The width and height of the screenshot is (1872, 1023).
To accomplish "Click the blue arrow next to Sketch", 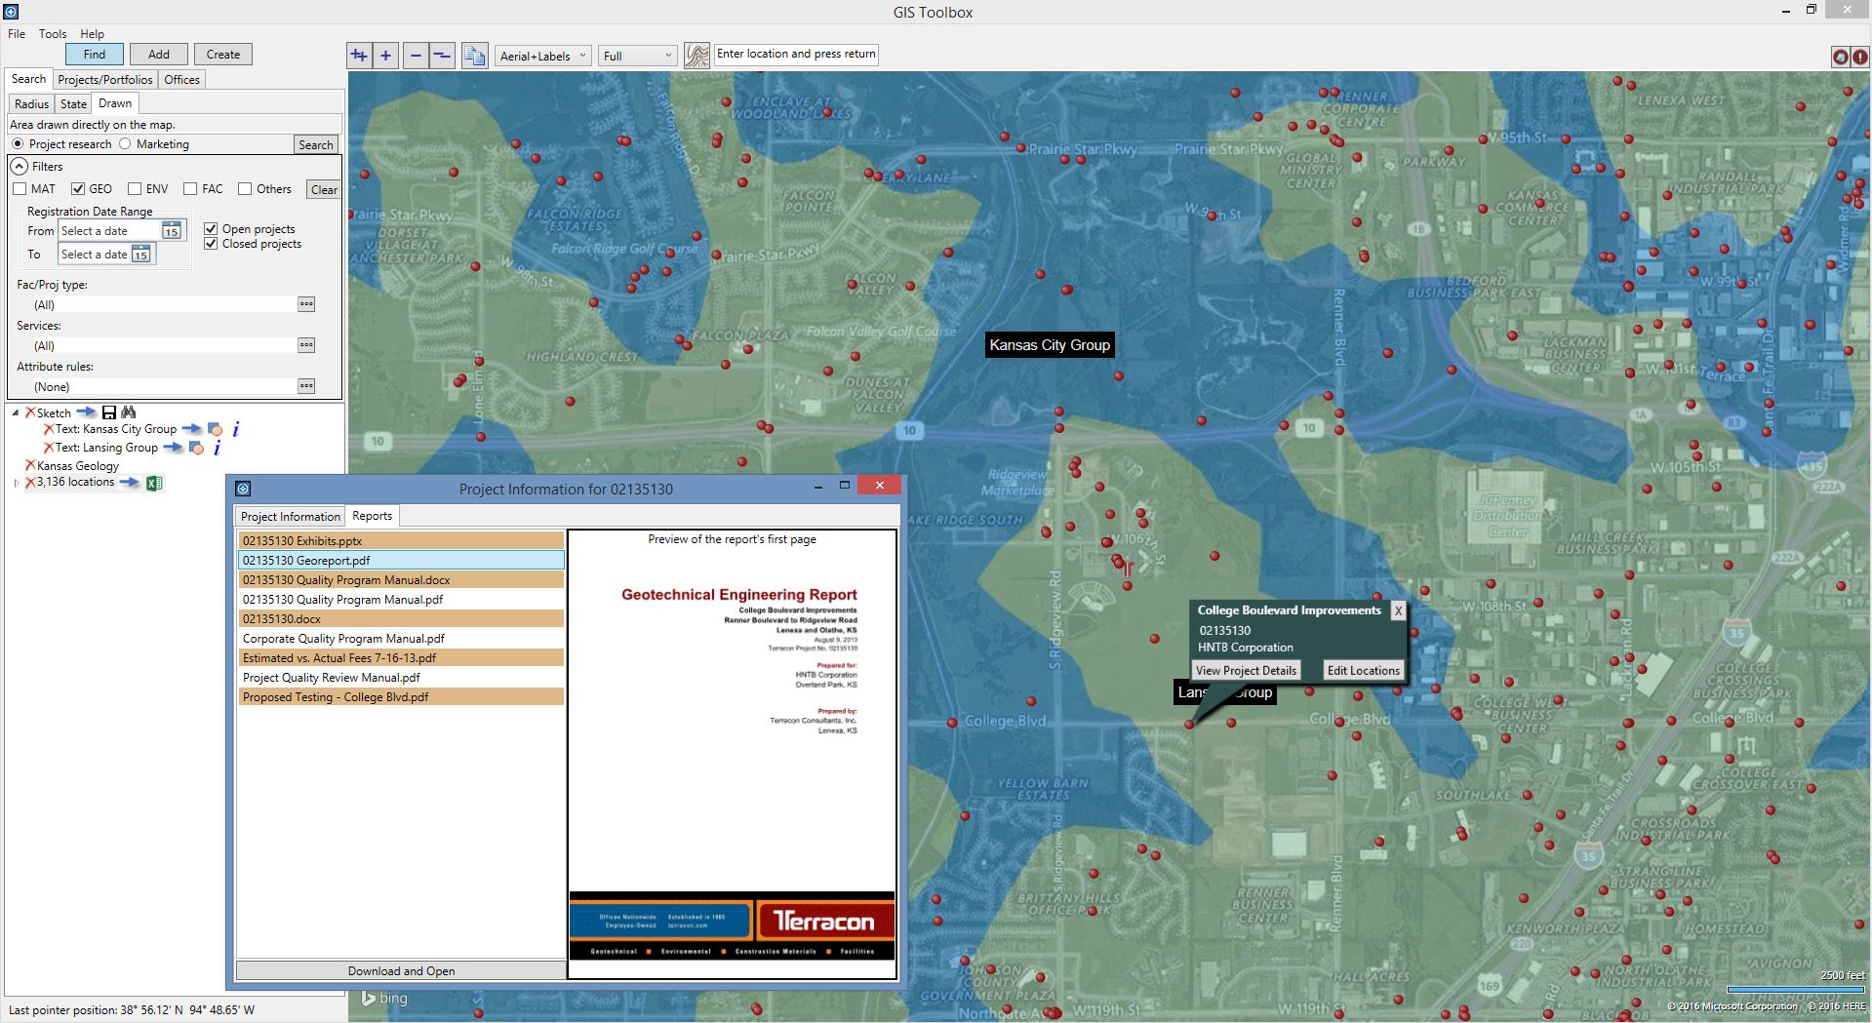I will pyautogui.click(x=86, y=413).
